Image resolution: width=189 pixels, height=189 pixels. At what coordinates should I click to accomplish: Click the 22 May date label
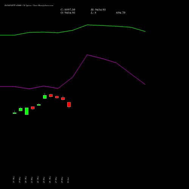(x=38, y=180)
